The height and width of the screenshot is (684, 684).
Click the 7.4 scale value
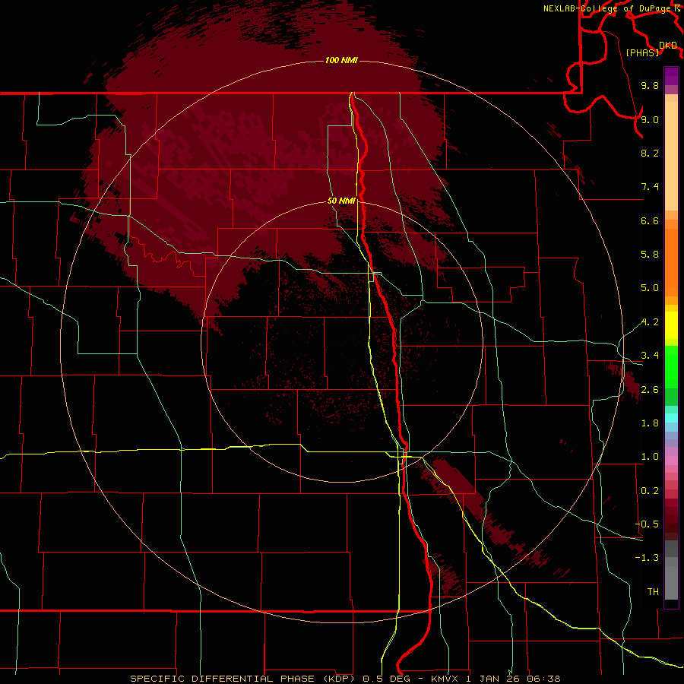650,187
